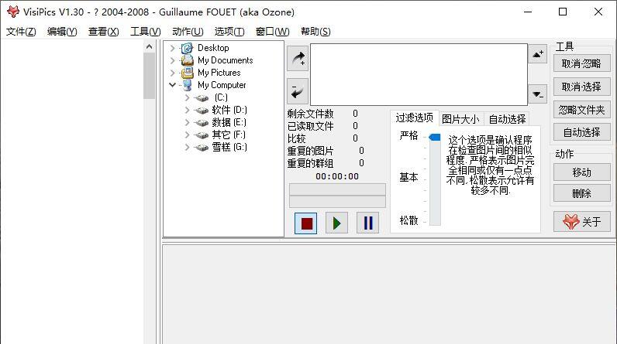Click the 剩余文件数 label

coord(311,114)
